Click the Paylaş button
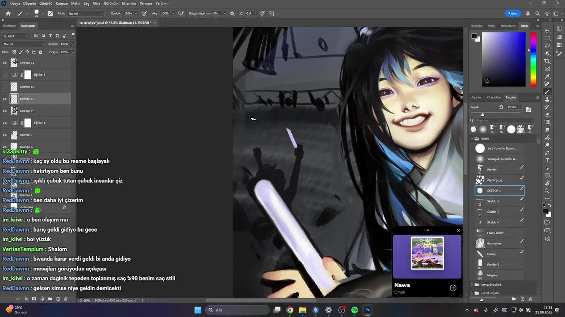 tap(512, 14)
